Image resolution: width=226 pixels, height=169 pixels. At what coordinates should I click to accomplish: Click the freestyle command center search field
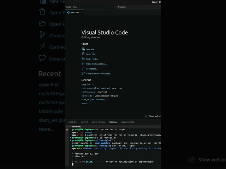pos(138,7)
